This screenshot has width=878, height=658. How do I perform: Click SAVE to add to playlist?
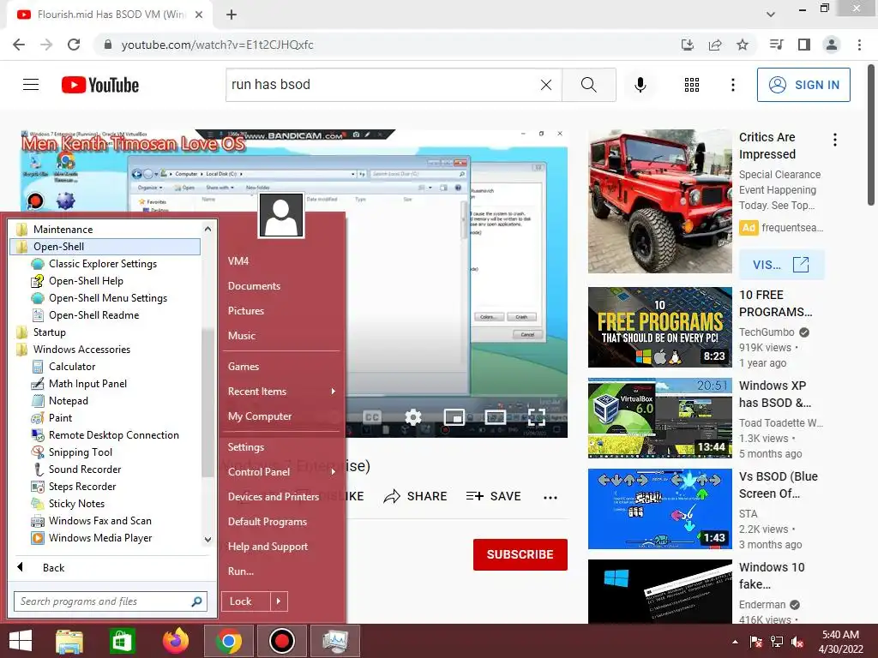[x=493, y=496]
